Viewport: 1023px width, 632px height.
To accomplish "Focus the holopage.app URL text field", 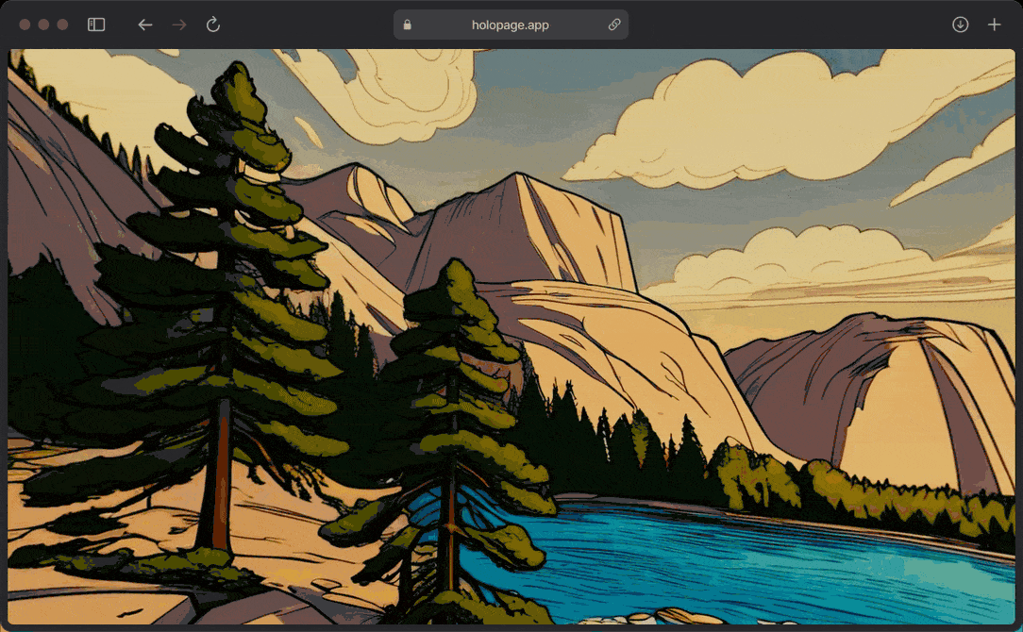I will (510, 25).
